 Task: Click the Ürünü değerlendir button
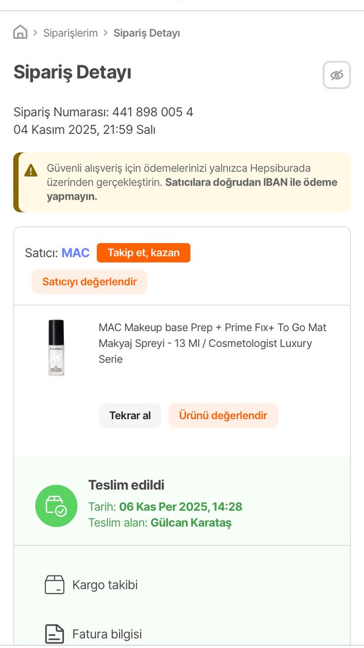coord(223,416)
